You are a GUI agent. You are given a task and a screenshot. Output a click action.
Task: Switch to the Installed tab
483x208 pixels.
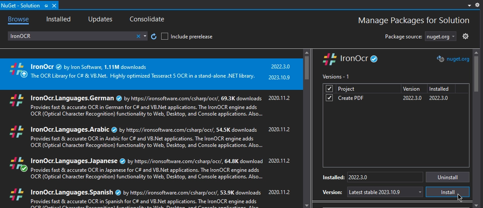pos(59,19)
